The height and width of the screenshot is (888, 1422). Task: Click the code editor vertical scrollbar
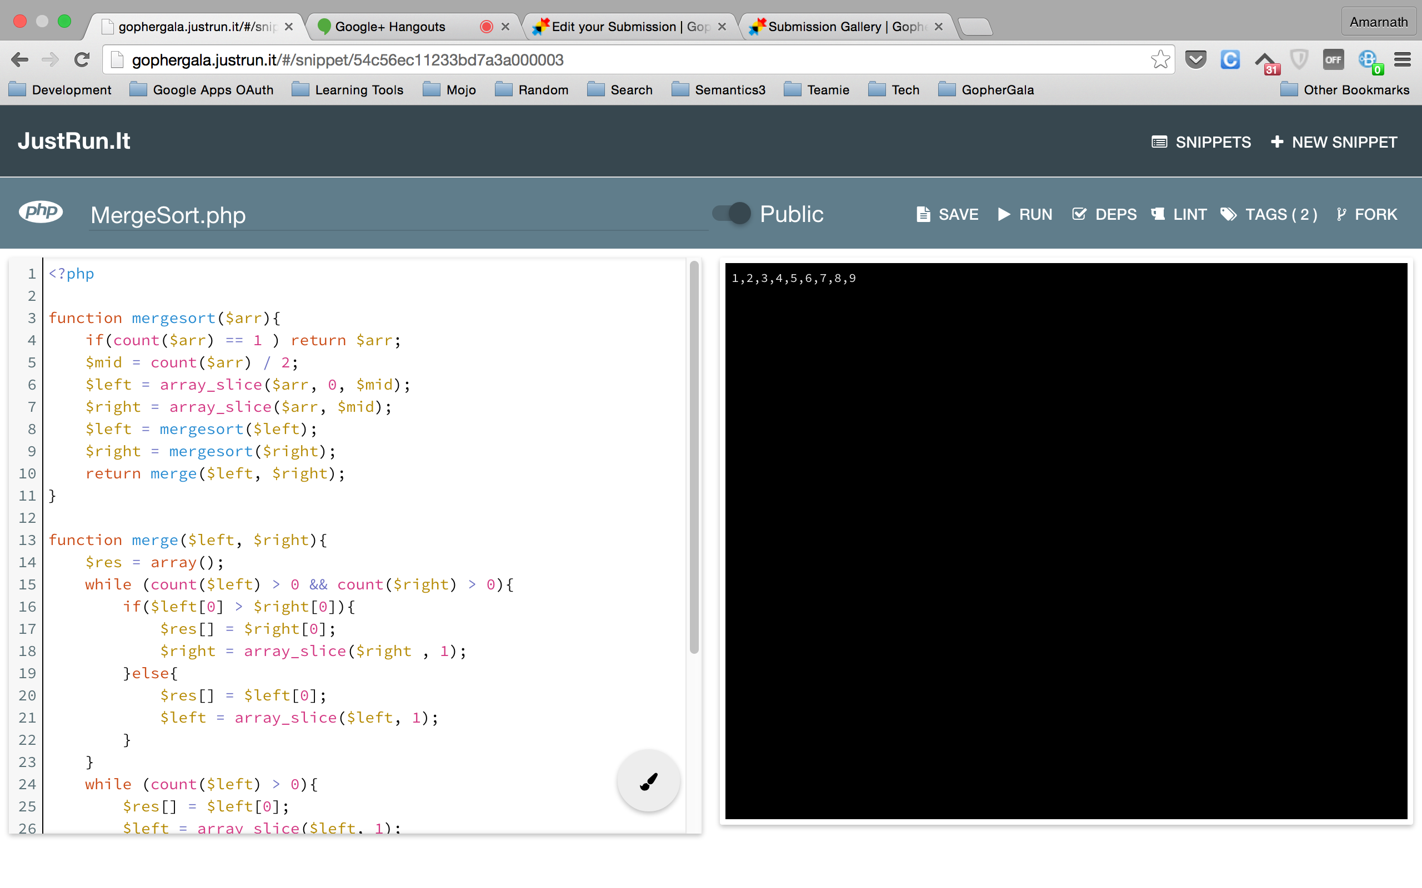click(694, 458)
